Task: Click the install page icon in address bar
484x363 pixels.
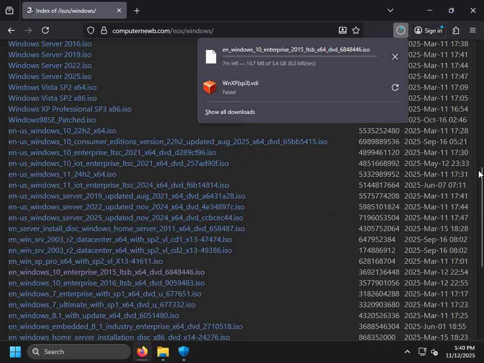Action: 342,30
